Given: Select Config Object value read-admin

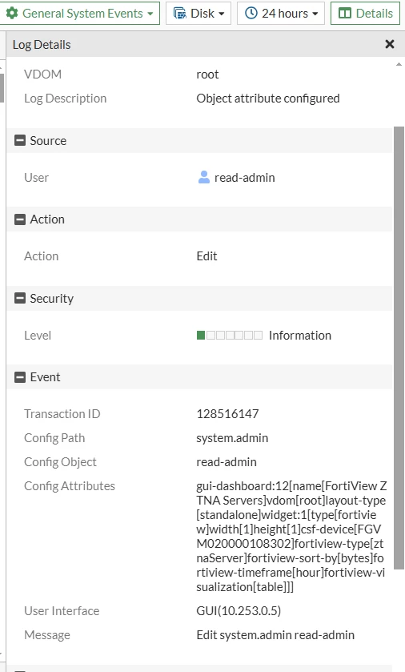Looking at the screenshot, I should [x=227, y=462].
